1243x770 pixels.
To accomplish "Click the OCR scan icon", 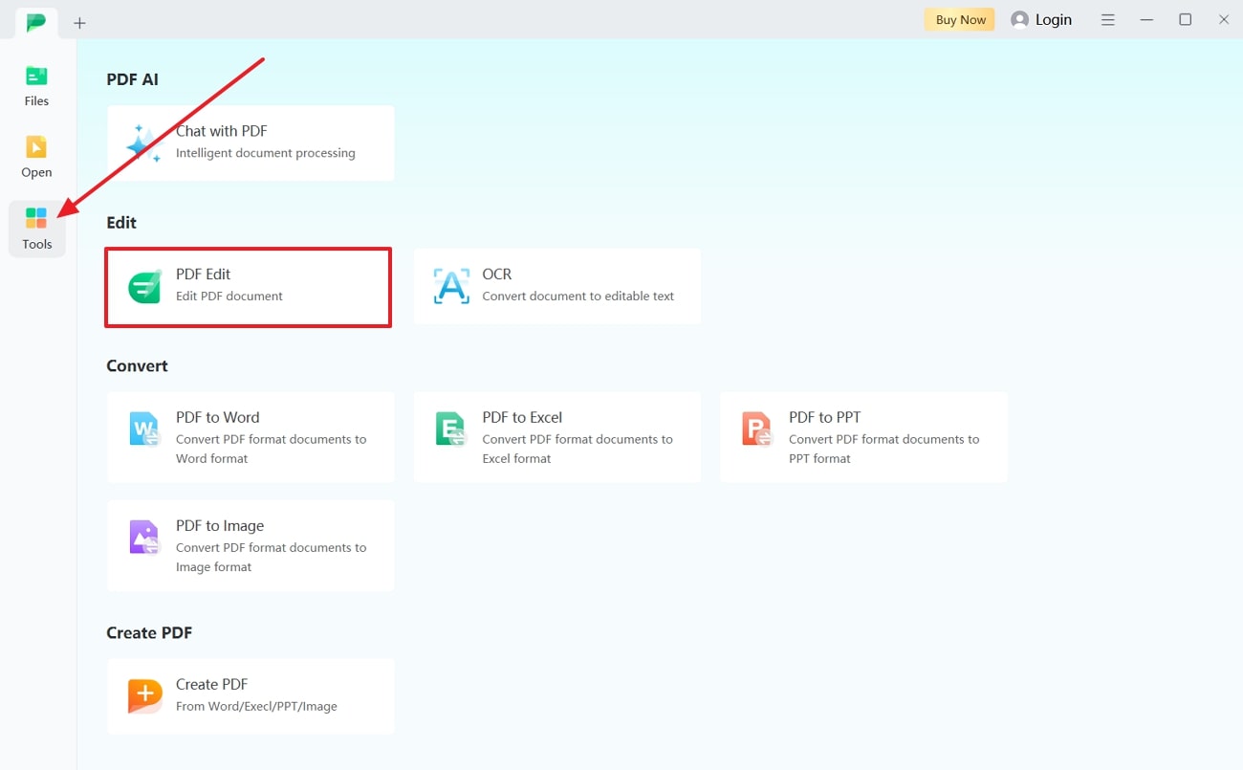I will 451,286.
